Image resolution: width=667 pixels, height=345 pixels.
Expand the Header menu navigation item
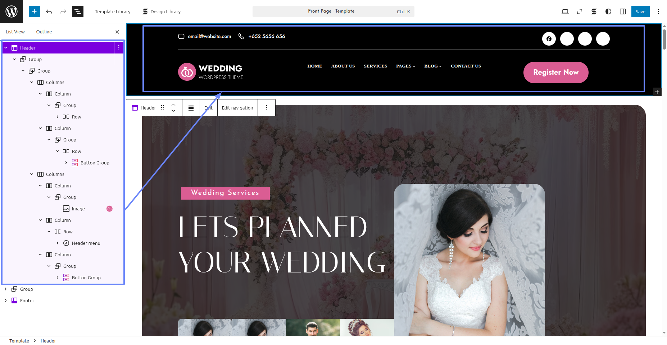[58, 243]
